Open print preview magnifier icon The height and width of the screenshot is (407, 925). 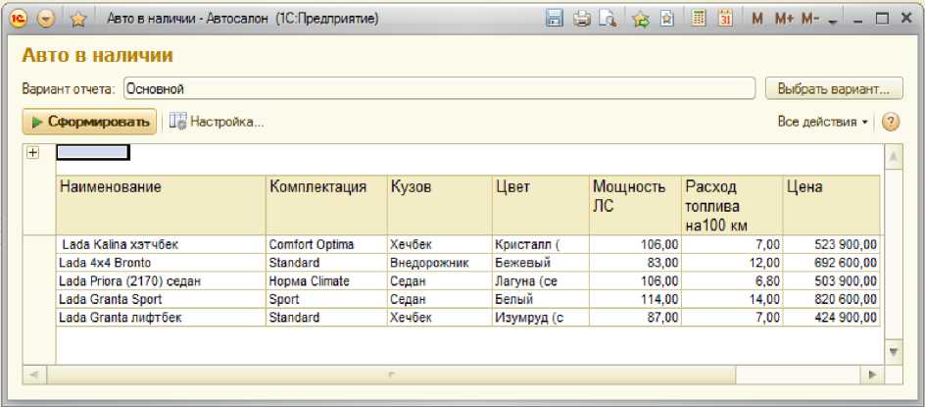(608, 19)
